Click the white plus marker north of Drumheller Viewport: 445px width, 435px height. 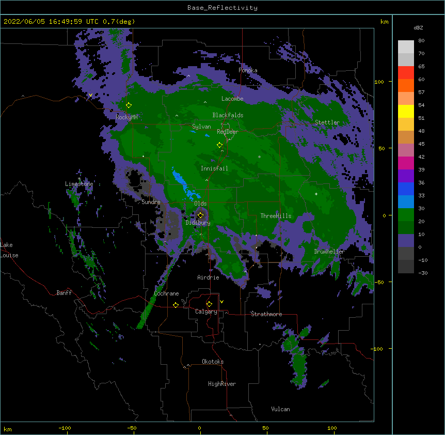coord(316,194)
